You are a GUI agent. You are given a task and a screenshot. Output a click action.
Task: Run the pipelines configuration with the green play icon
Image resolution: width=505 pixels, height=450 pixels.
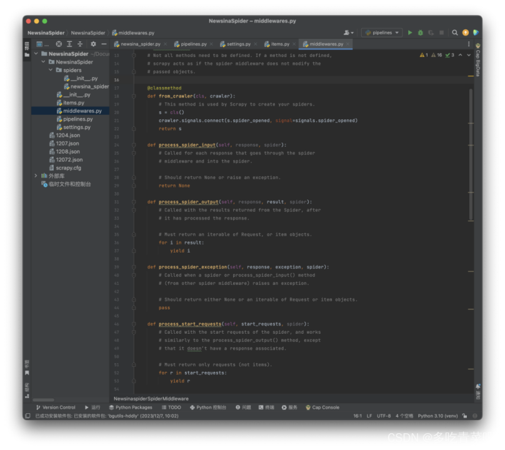pyautogui.click(x=409, y=32)
